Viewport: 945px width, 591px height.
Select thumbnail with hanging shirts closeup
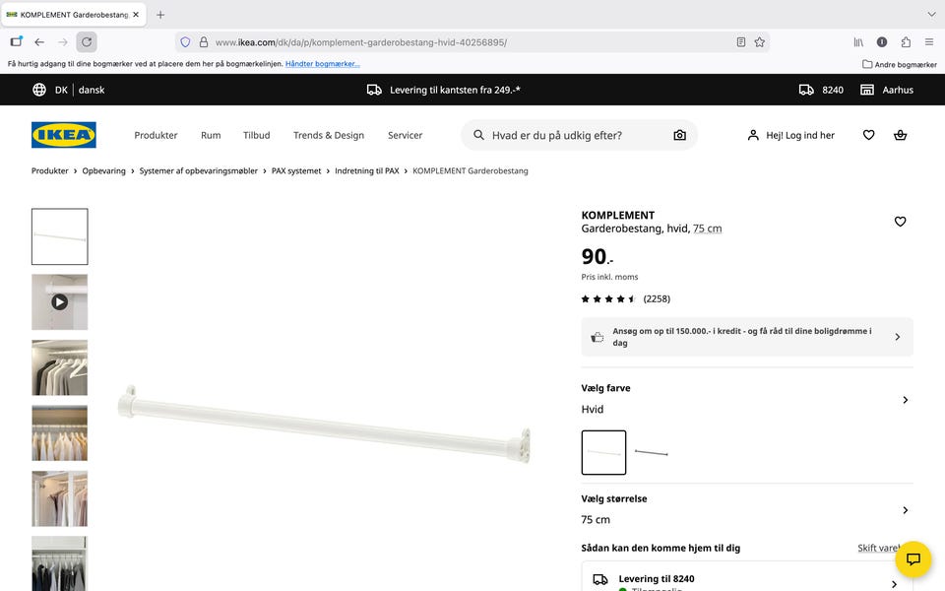coord(60,367)
